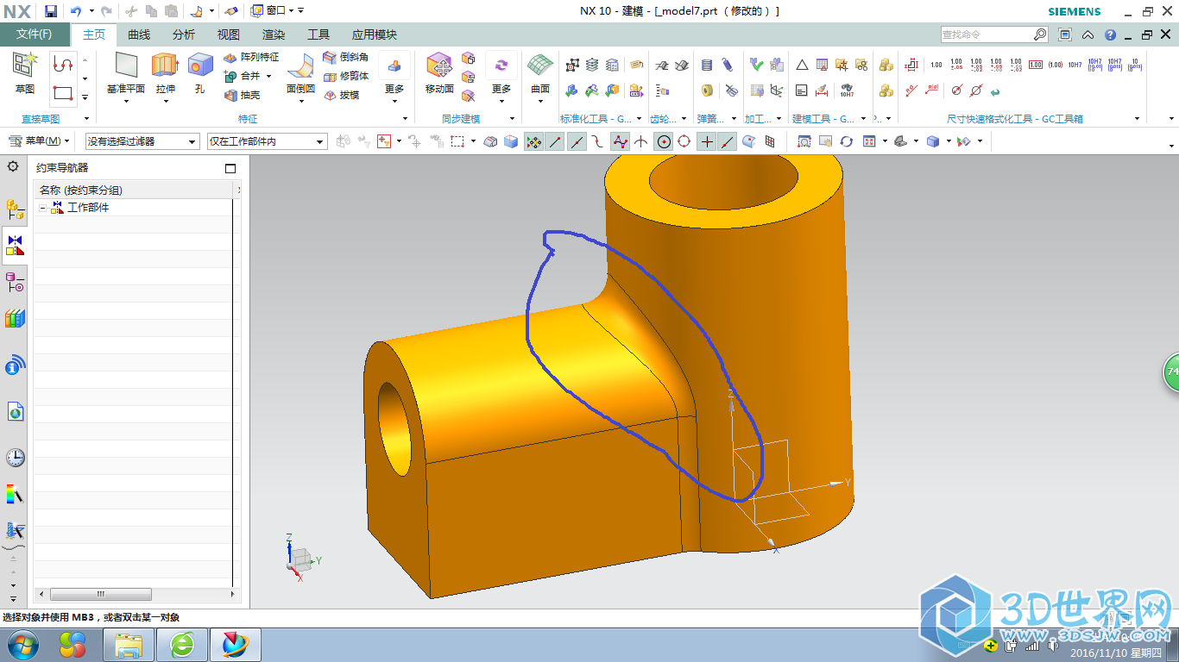Open the constraint navigator sidebar icon
1179x662 pixels.
pos(15,246)
